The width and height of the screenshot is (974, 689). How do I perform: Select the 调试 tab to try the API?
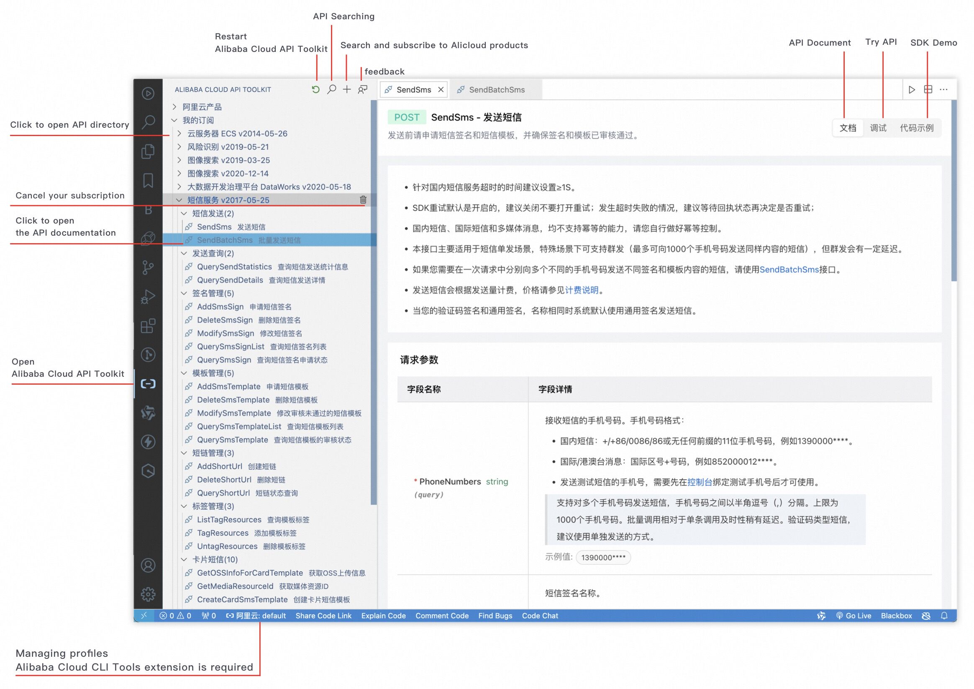pyautogui.click(x=878, y=128)
